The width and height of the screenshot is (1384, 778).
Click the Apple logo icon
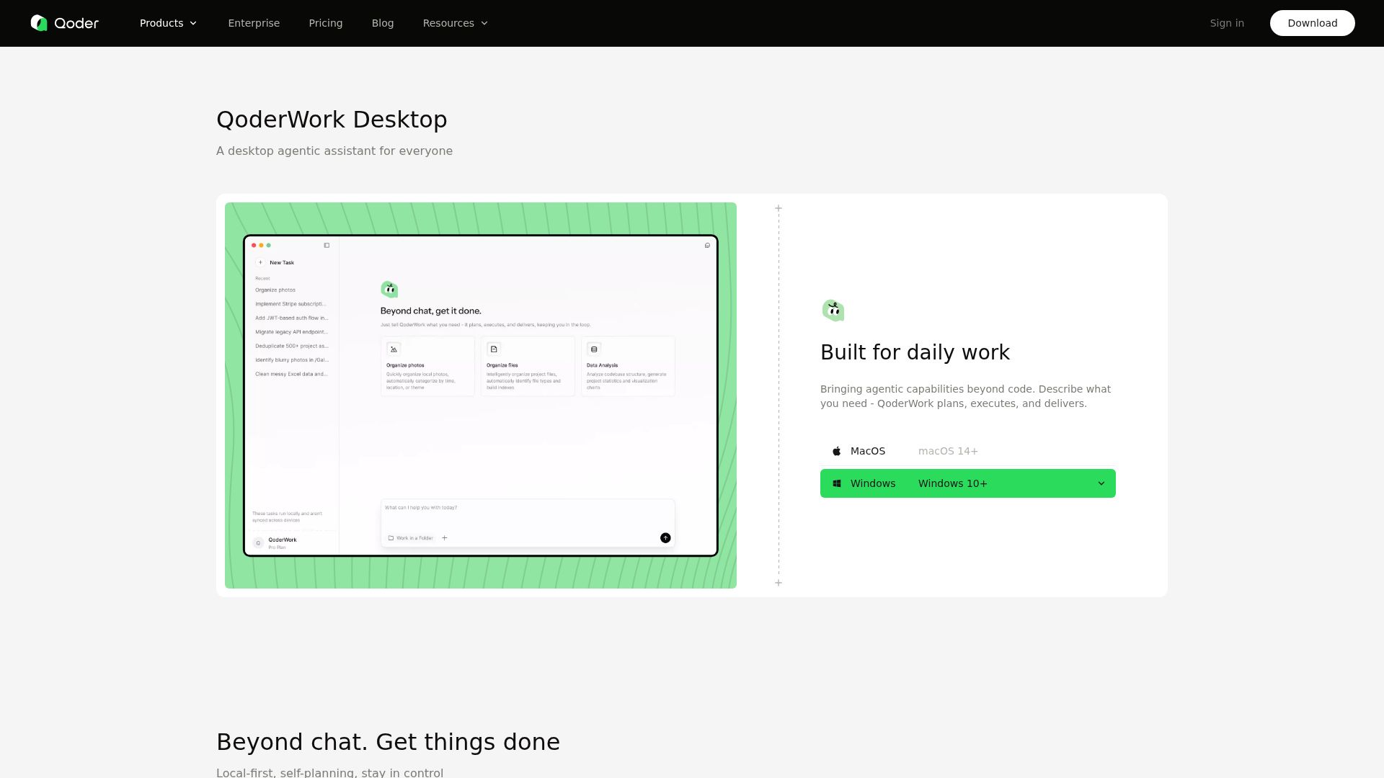837,451
